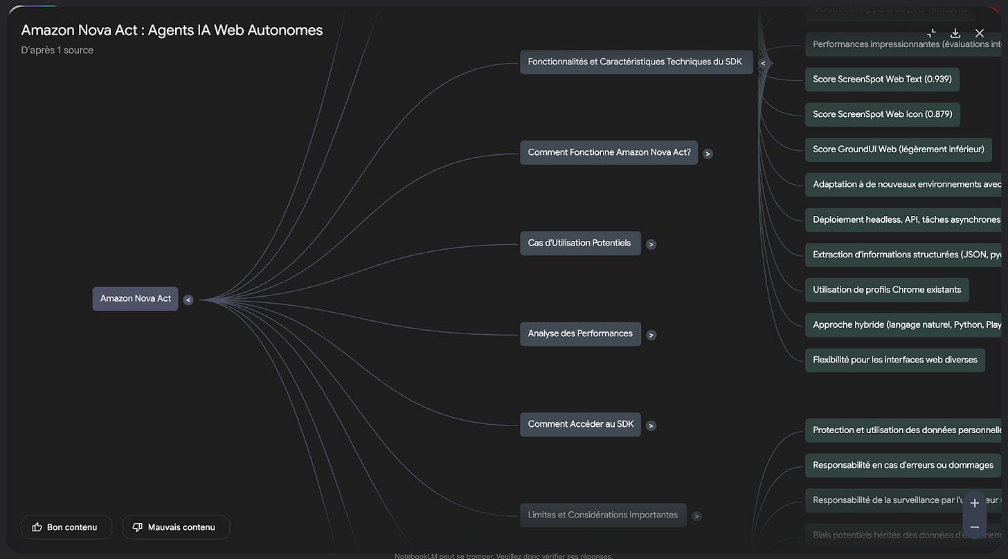Click the collapse mind map view icon
Screen dimensions: 1008x559
pos(931,33)
